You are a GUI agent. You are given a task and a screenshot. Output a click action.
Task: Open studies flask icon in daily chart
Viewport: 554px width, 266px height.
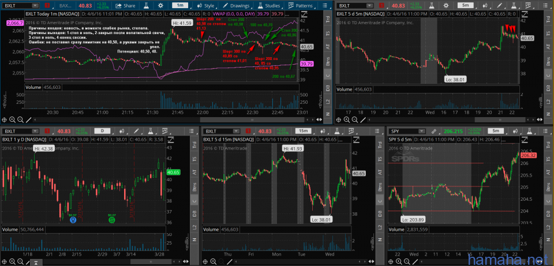point(151,132)
